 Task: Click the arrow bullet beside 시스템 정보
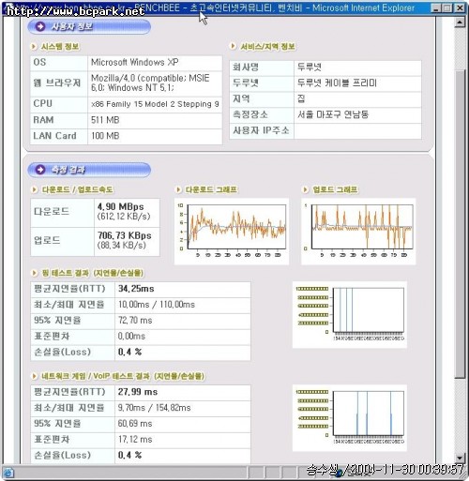tap(34, 47)
